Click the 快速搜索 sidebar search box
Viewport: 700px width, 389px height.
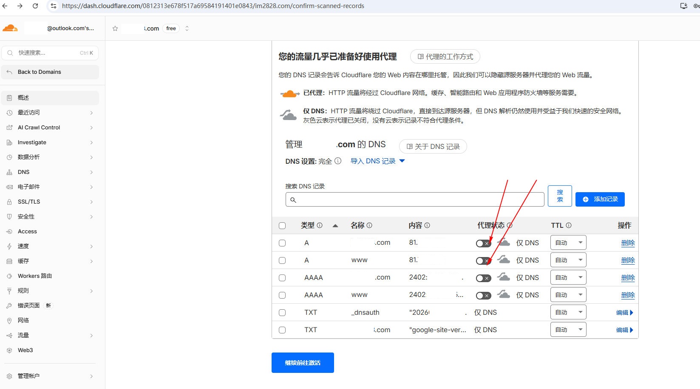coord(50,53)
